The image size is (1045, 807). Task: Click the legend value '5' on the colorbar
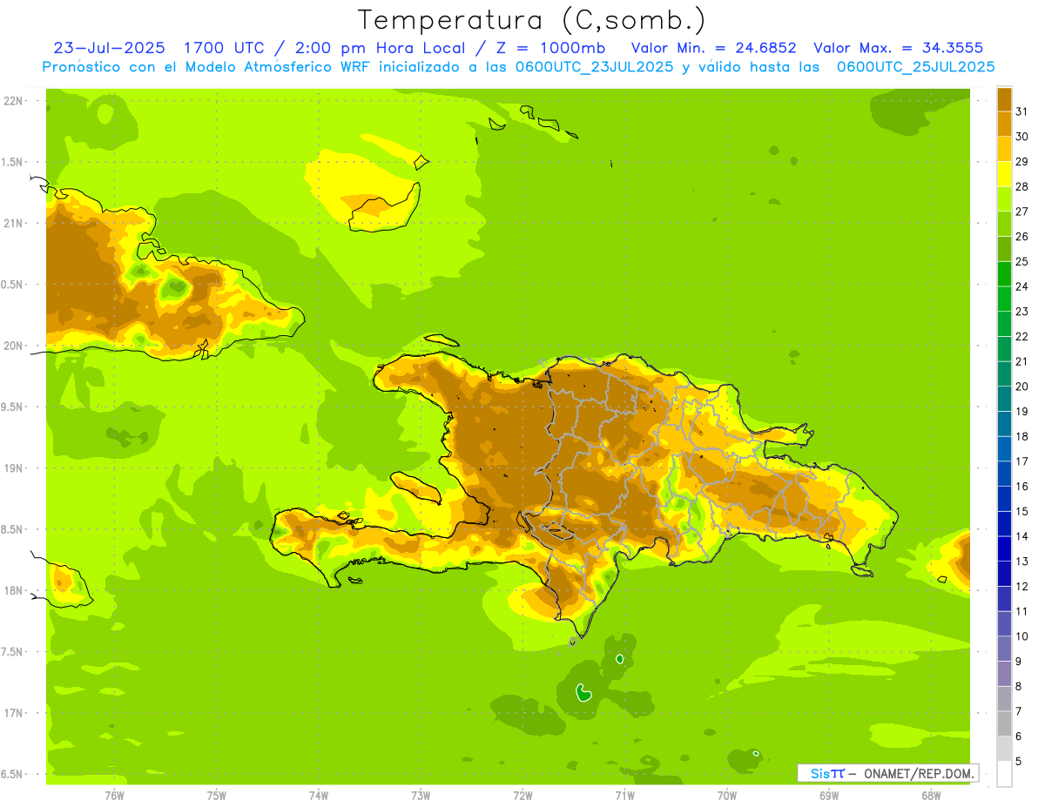click(x=1018, y=761)
